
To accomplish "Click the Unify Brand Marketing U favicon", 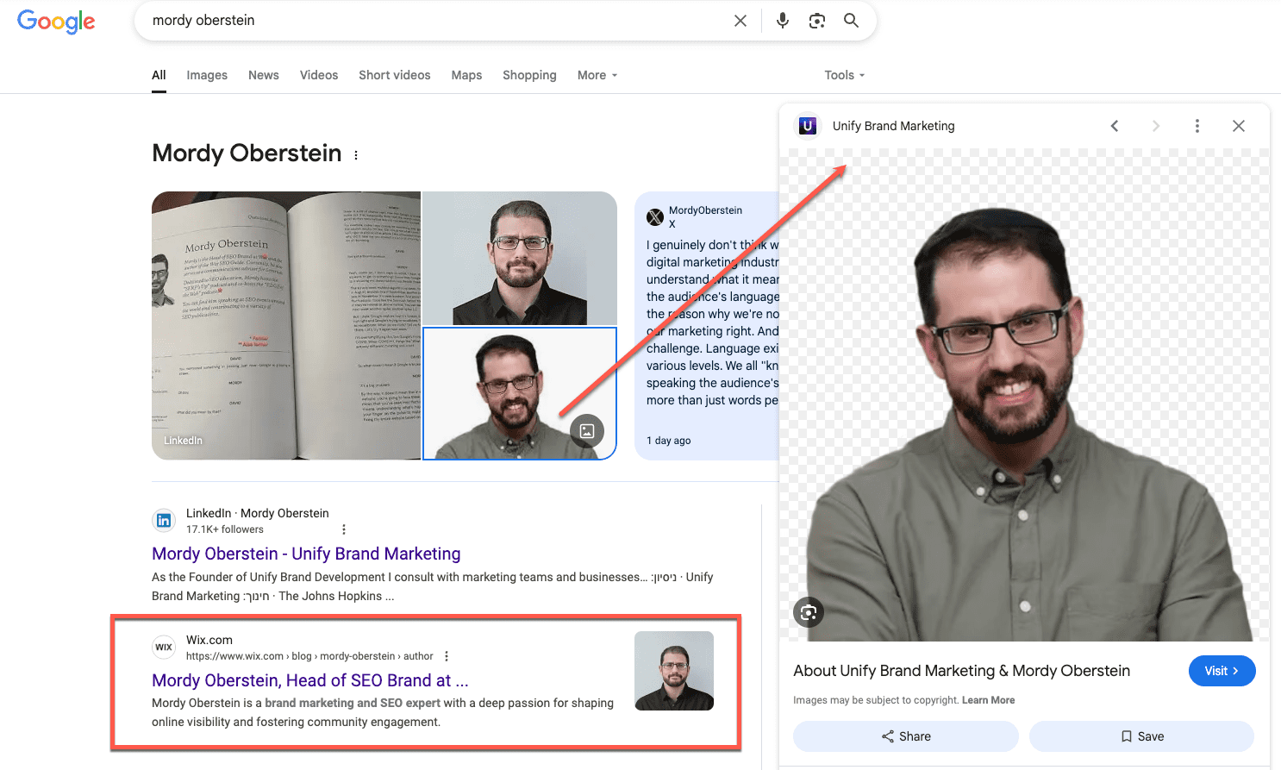I will click(x=808, y=126).
